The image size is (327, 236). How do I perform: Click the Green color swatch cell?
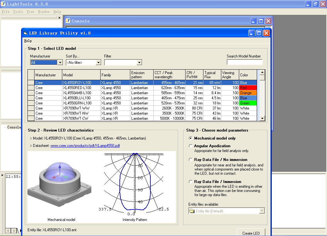tap(248, 103)
